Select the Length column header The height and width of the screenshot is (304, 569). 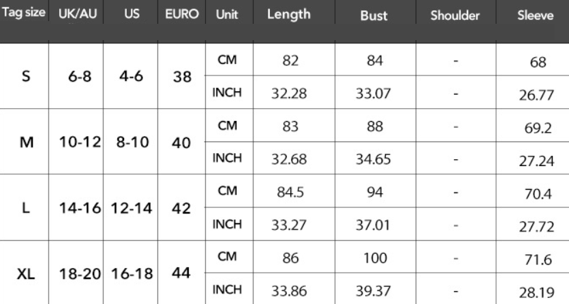point(289,15)
